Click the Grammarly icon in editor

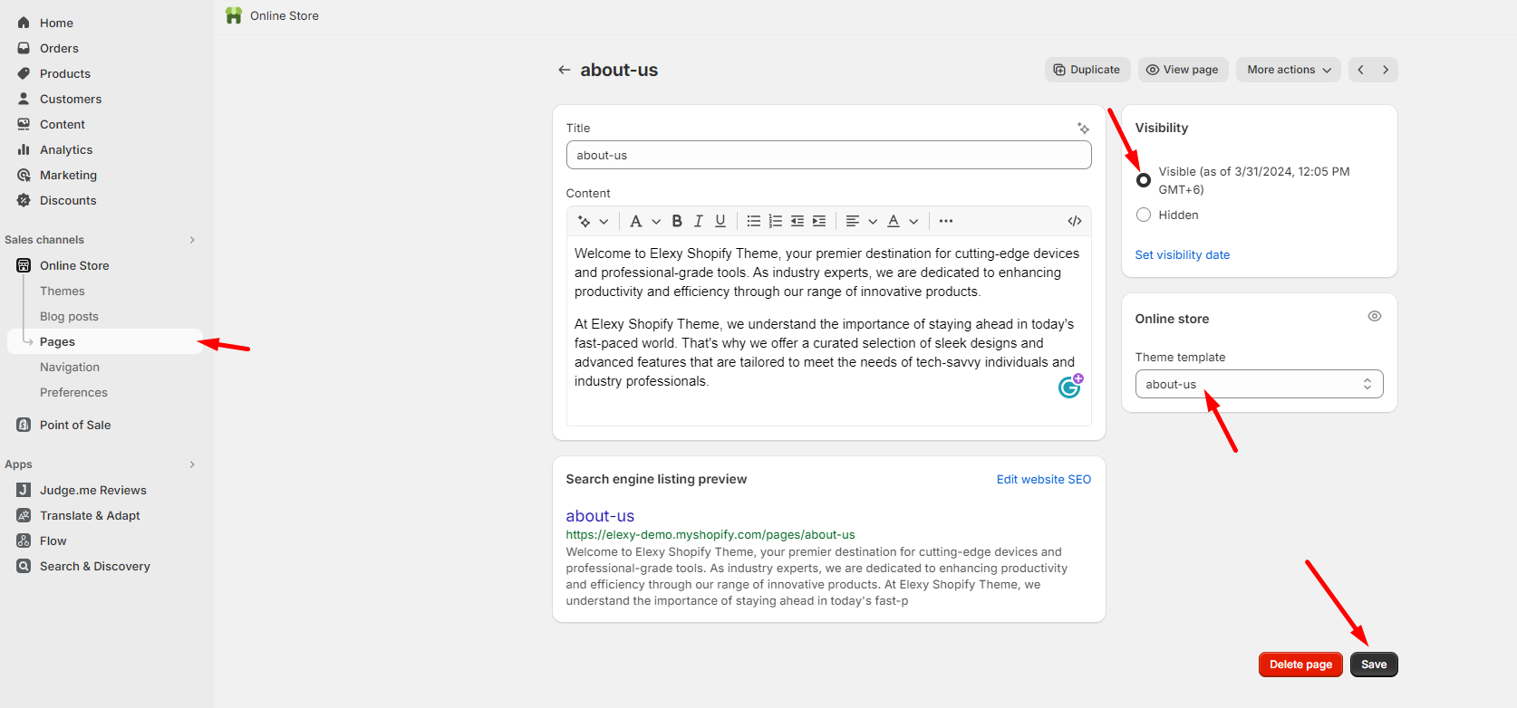pos(1070,387)
